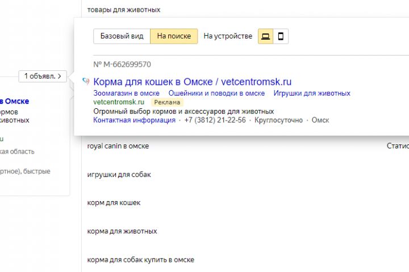The width and height of the screenshot is (409, 272).
Task: Select keyword 'корм для кошек'
Action: [114, 203]
